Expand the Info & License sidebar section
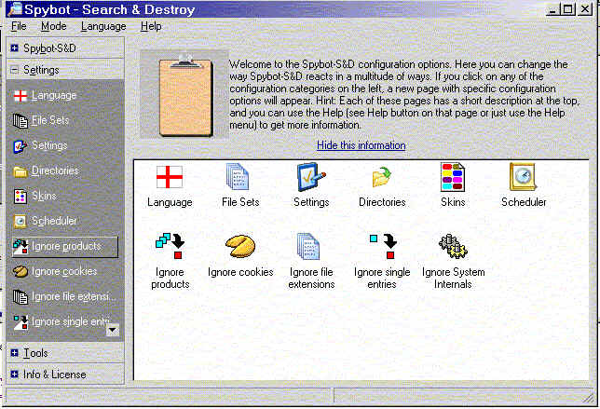This screenshot has height=409, width=600. pos(15,375)
